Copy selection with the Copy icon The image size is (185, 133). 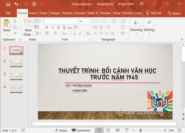pos(15,27)
